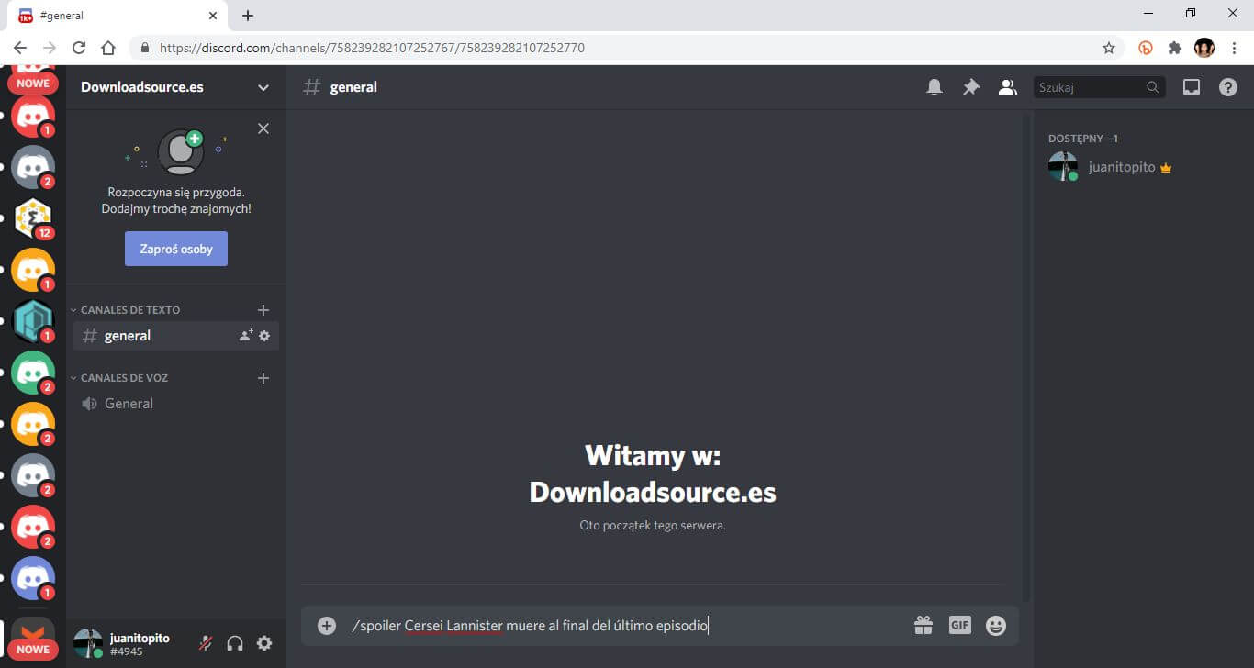Image resolution: width=1254 pixels, height=668 pixels.
Task: Create a text channel plus icon
Action: click(x=263, y=310)
